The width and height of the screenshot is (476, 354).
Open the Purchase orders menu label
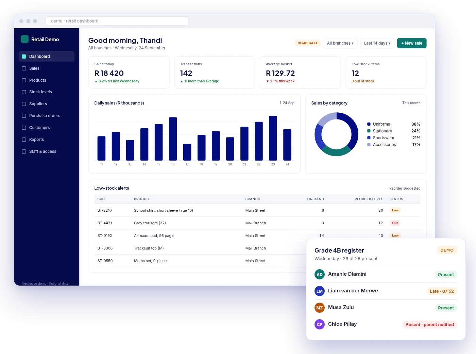click(45, 116)
